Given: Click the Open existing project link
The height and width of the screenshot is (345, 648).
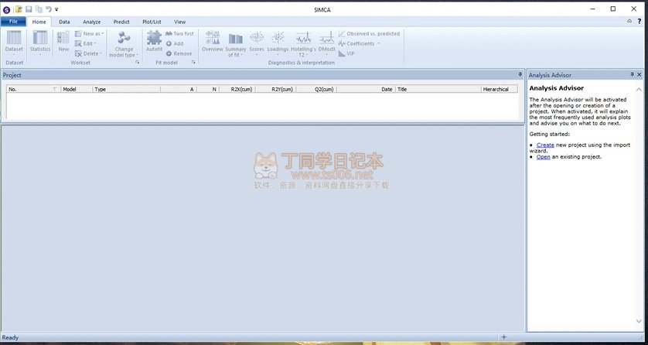Looking at the screenshot, I should click(x=543, y=157).
